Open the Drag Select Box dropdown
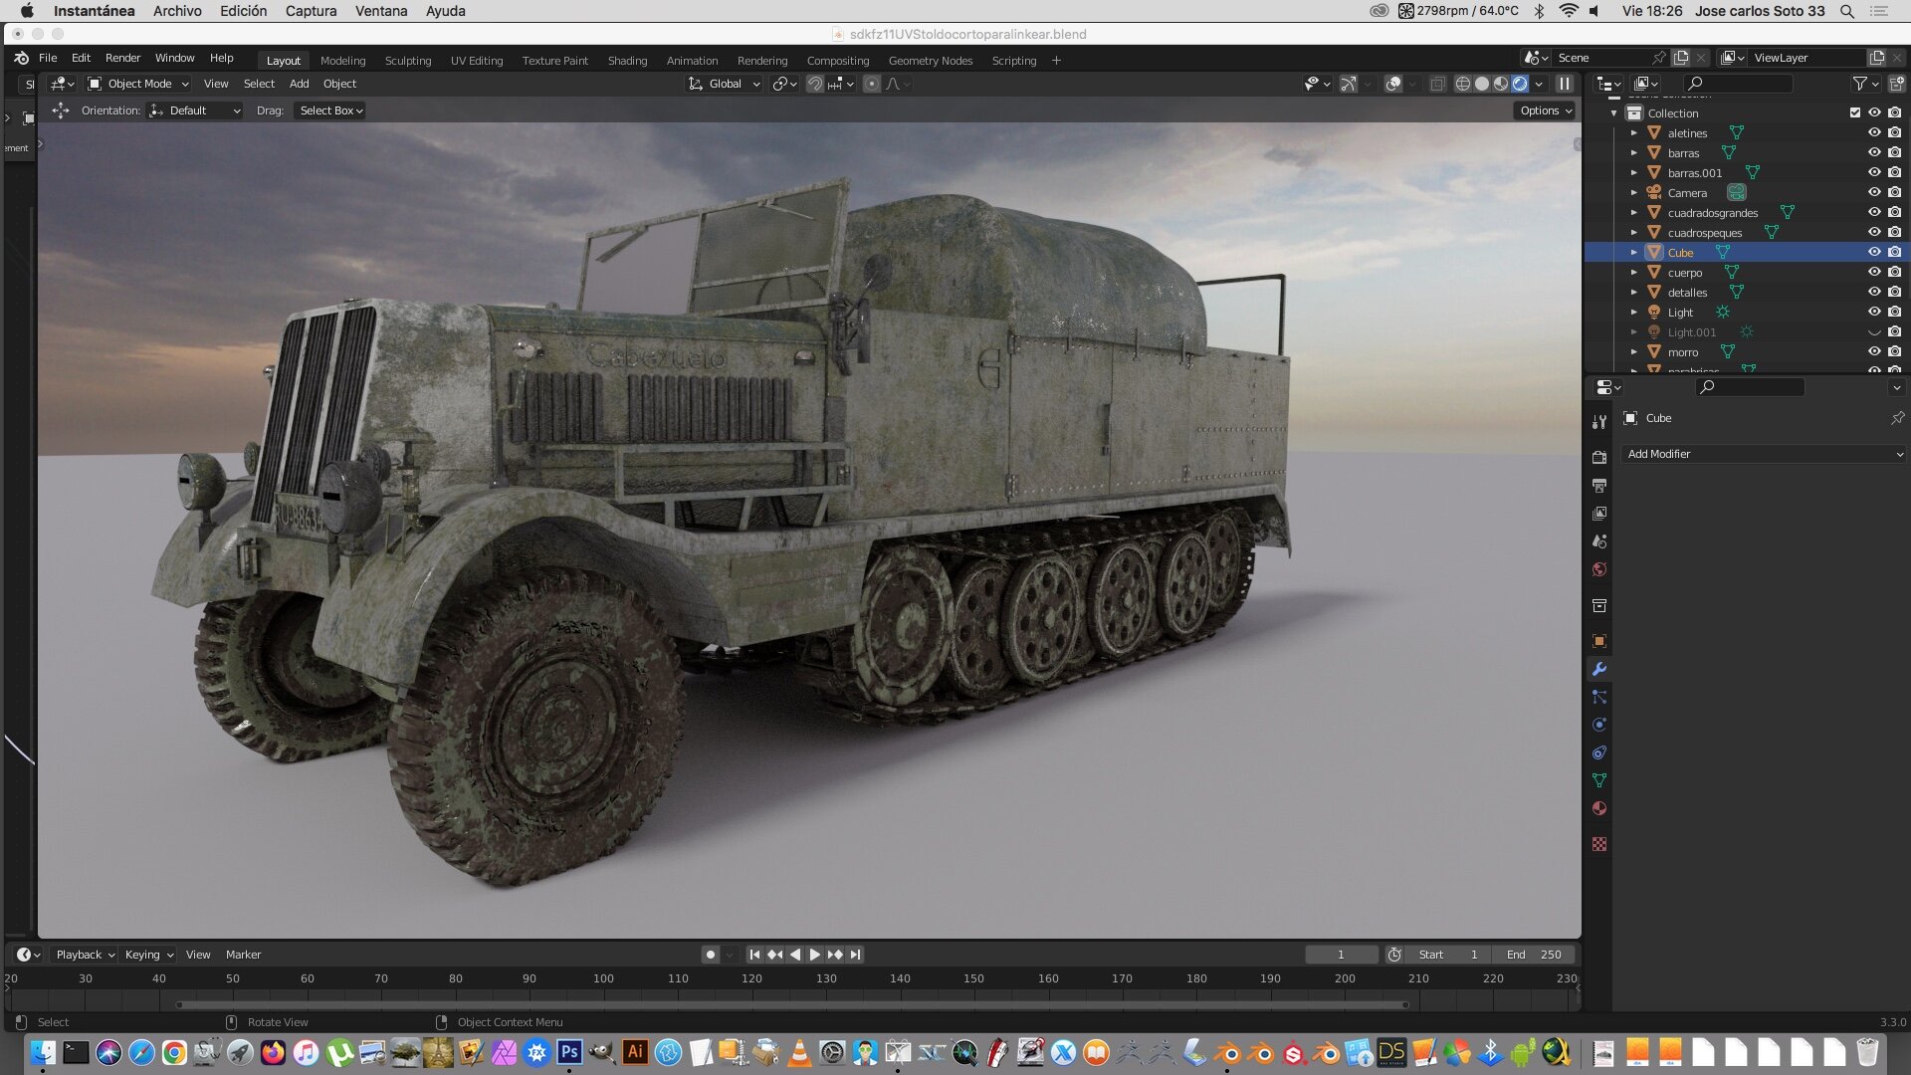Screen dimensions: 1911x1075 pyautogui.click(x=331, y=110)
